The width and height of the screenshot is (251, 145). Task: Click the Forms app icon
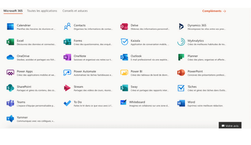(67, 42)
